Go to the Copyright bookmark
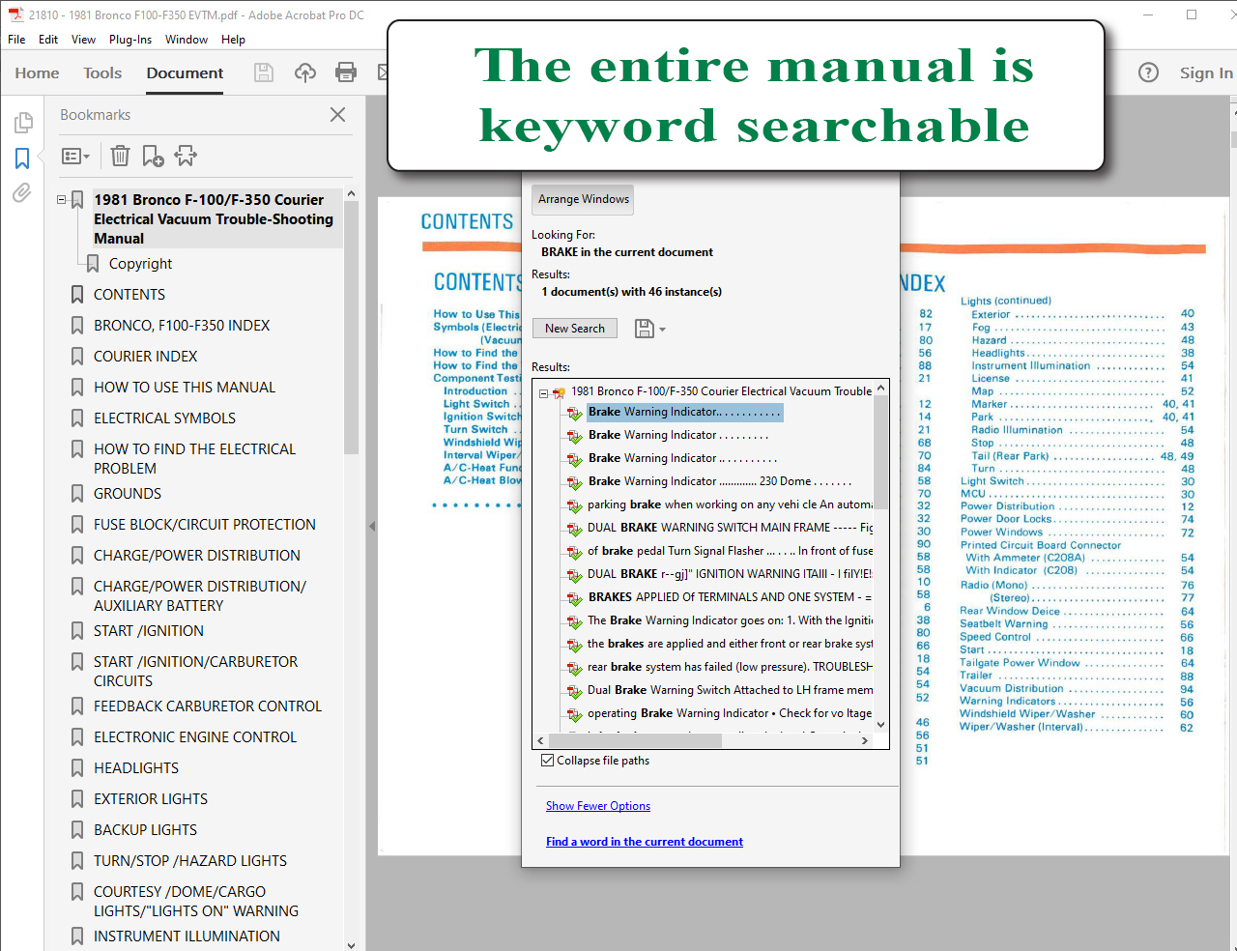Screen dimensions: 1237x951 click(x=140, y=264)
